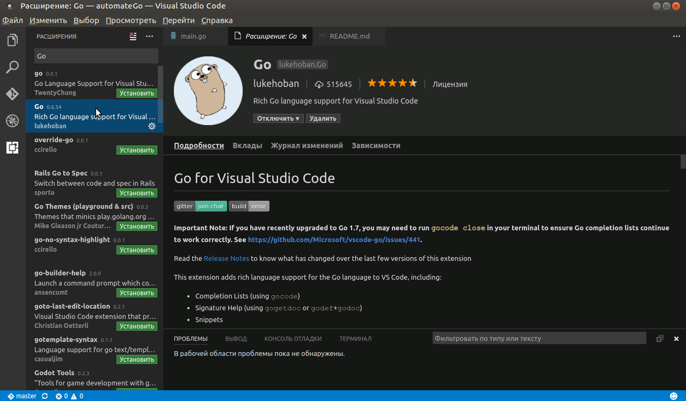Switch to the README.md tab
This screenshot has height=401, width=686.
pos(349,37)
